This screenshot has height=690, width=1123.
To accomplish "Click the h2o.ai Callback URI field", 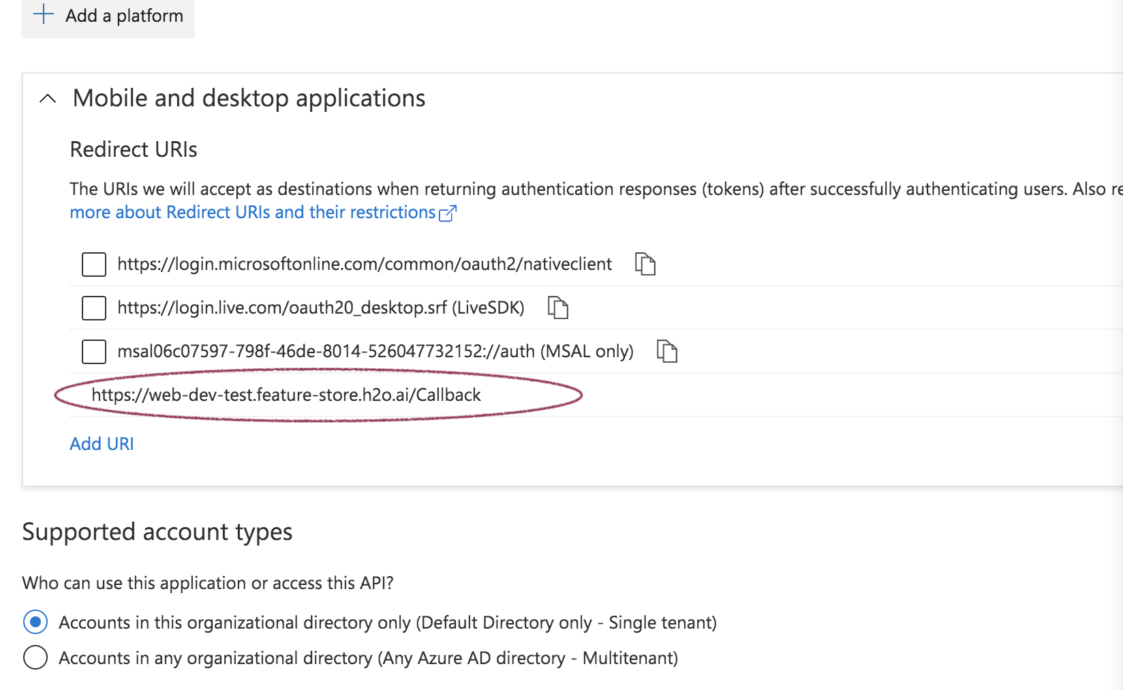I will (286, 395).
